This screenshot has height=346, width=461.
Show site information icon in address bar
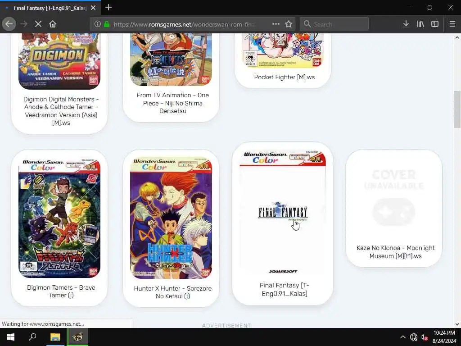(x=98, y=24)
